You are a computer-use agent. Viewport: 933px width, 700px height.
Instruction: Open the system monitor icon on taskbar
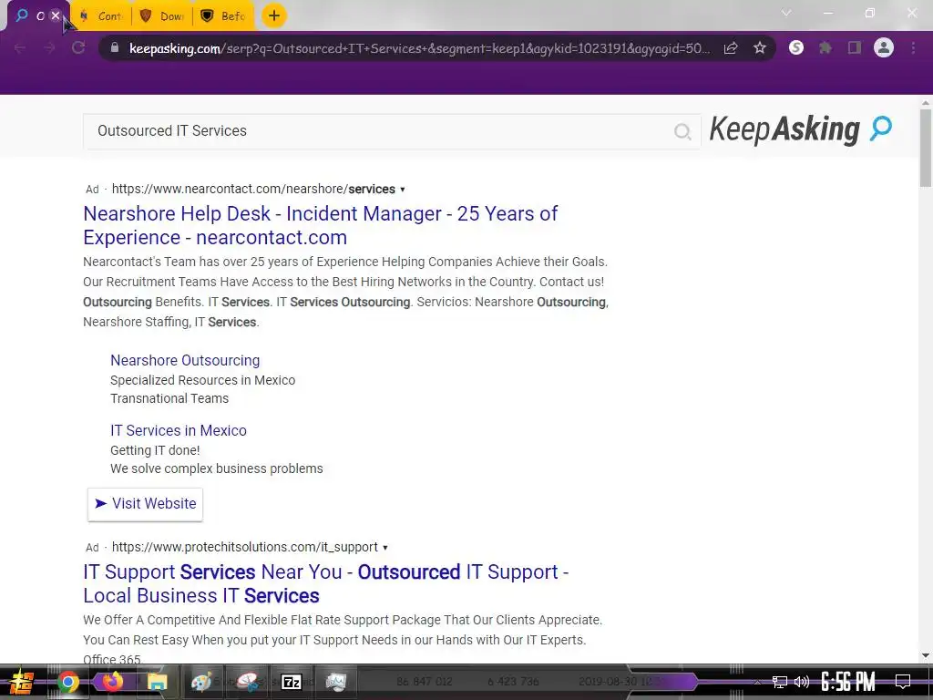coord(336,682)
